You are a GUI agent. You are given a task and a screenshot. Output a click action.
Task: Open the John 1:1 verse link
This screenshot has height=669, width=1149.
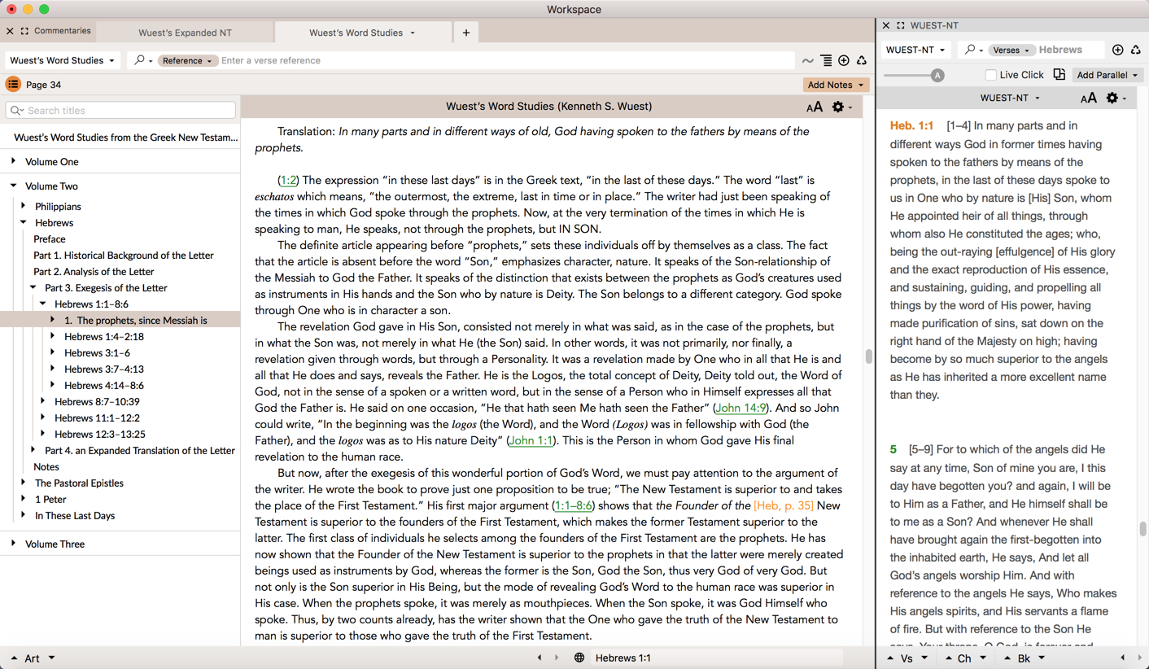531,440
